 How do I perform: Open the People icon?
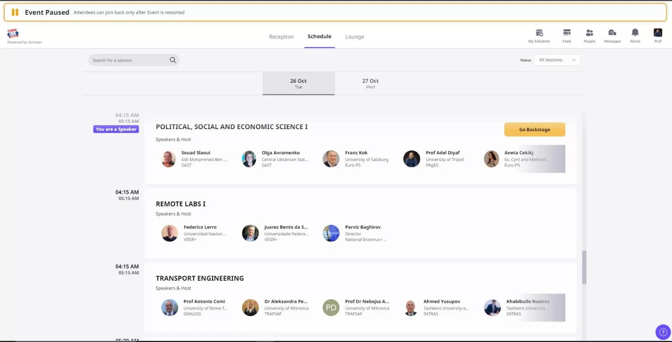click(589, 33)
